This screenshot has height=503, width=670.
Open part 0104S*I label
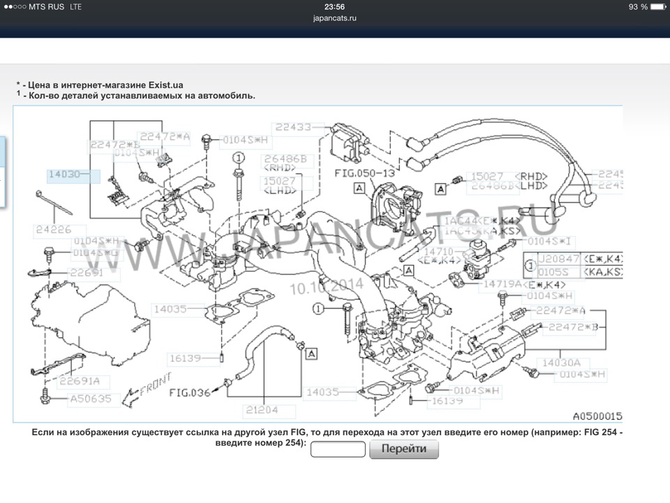(549, 241)
